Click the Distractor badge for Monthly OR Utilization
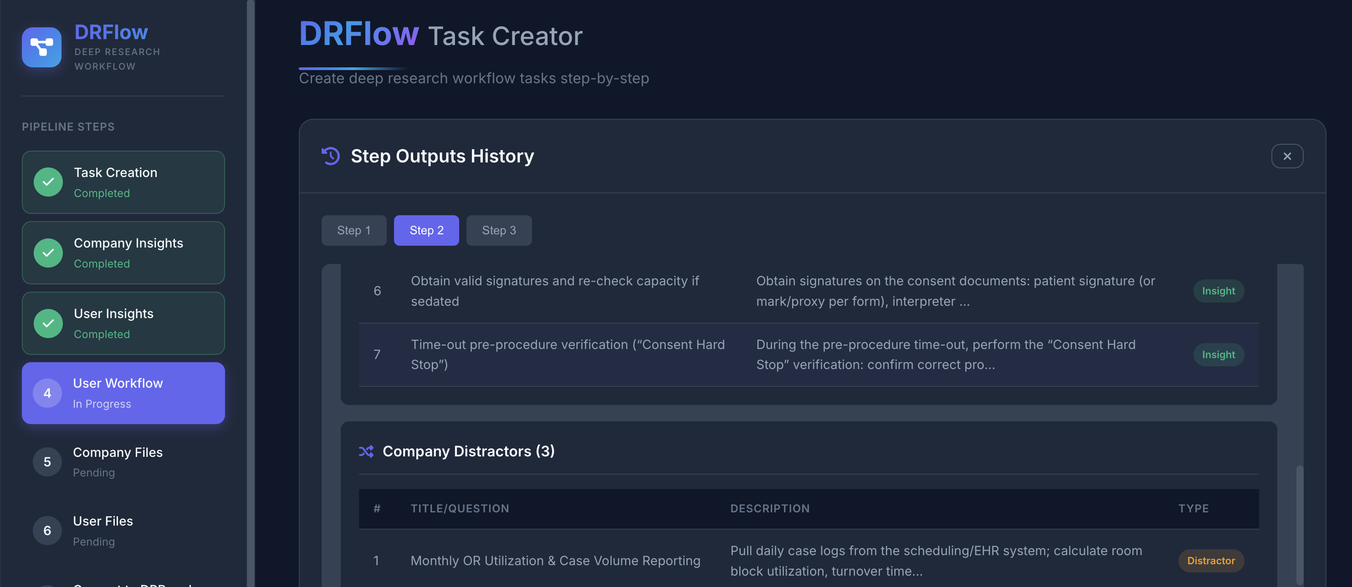Viewport: 1352px width, 587px height. pyautogui.click(x=1211, y=561)
